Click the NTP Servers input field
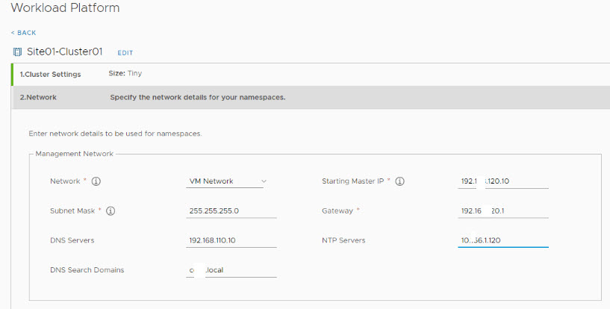 pyautogui.click(x=503, y=240)
